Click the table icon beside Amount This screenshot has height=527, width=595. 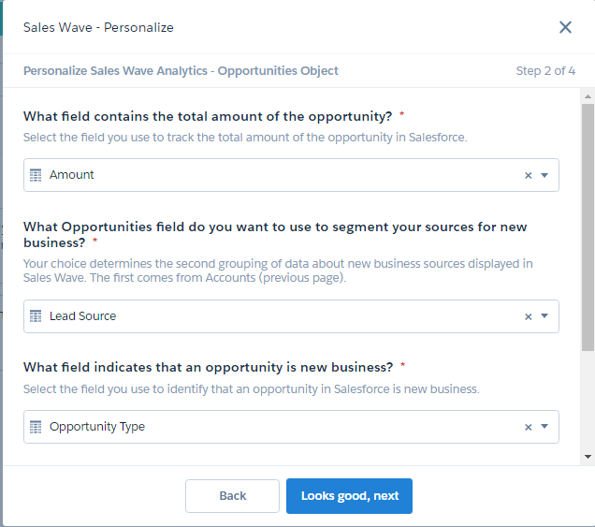pos(36,175)
